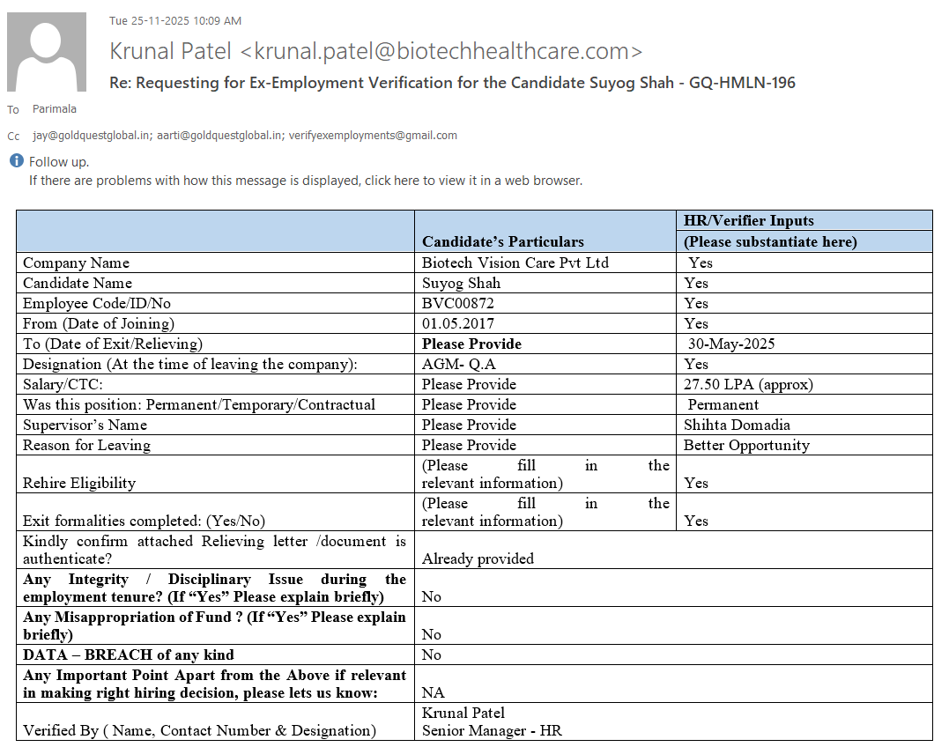Viewport: 949px width, 747px height.
Task: Click verifier name Krunal Patel in table
Action: 463,714
